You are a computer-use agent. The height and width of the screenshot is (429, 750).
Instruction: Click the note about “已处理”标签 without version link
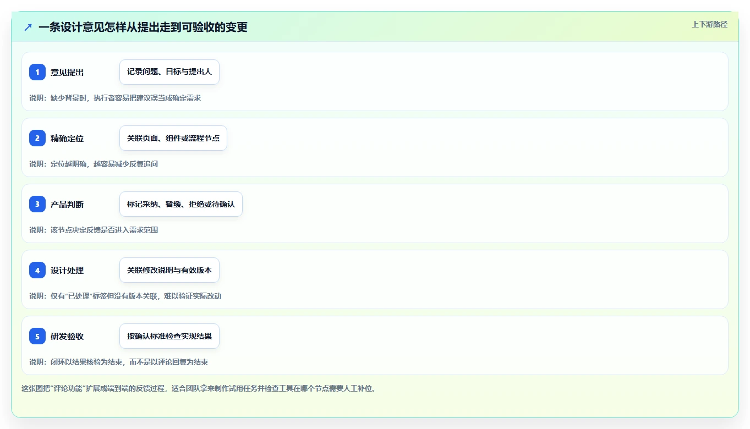125,296
